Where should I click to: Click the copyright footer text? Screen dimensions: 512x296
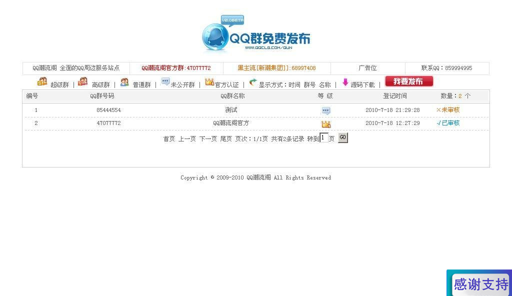pyautogui.click(x=255, y=177)
